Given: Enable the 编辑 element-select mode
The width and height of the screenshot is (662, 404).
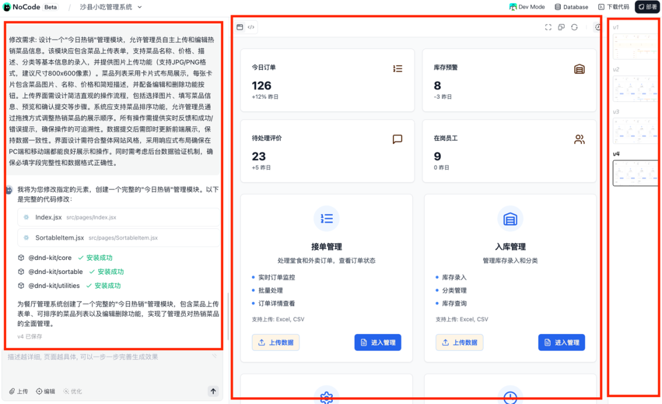Looking at the screenshot, I should point(45,391).
